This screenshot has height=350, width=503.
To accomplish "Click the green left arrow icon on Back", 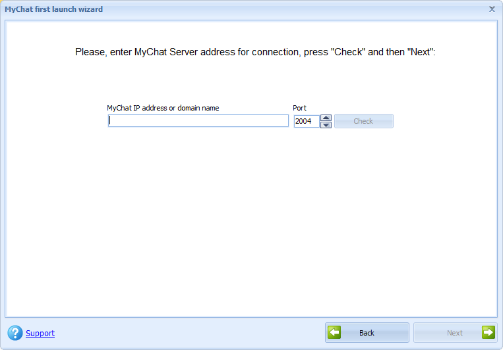I will 335,332.
